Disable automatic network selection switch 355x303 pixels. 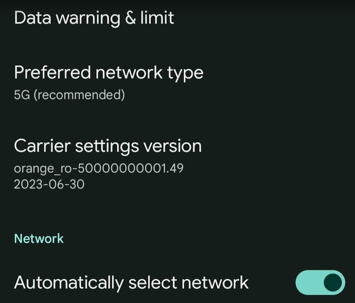coord(321,282)
